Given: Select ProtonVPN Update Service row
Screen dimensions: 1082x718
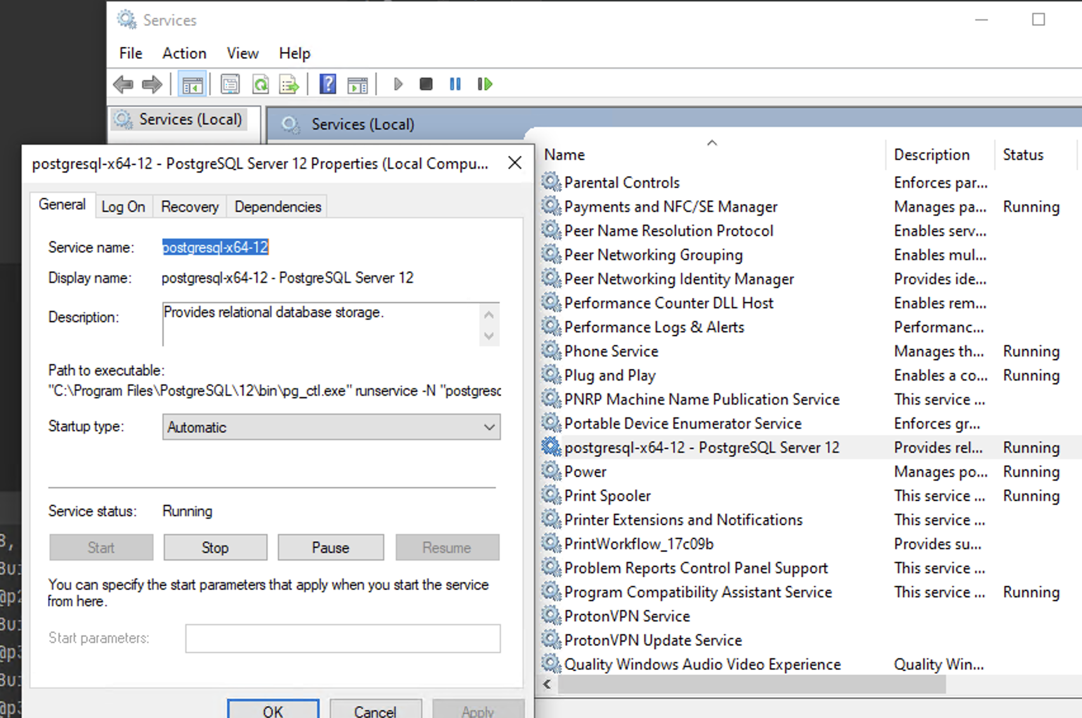Looking at the screenshot, I should click(x=653, y=641).
